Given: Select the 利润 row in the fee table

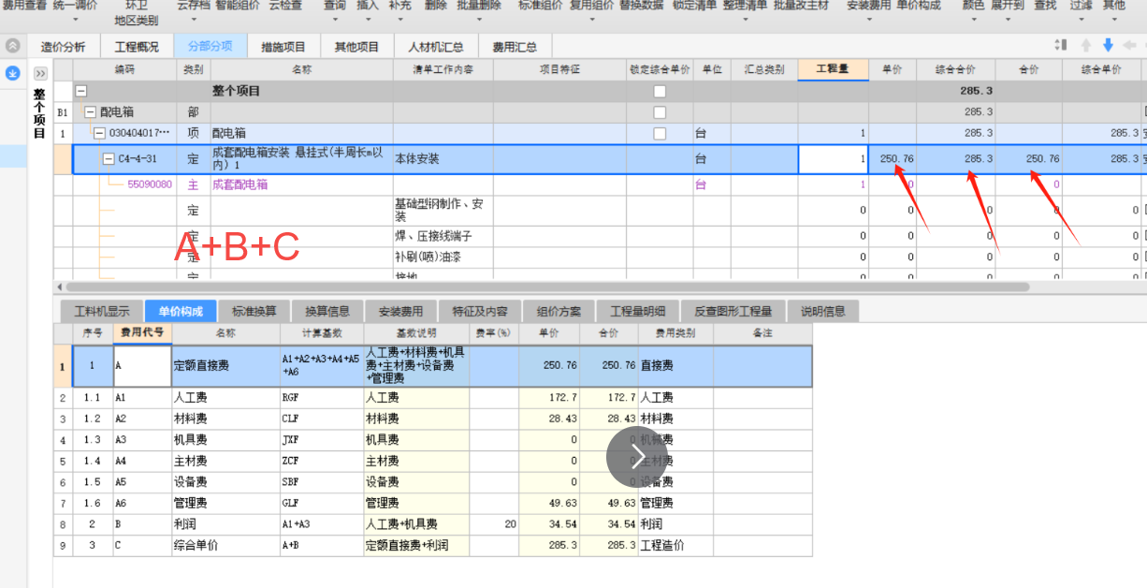Looking at the screenshot, I should (x=432, y=523).
